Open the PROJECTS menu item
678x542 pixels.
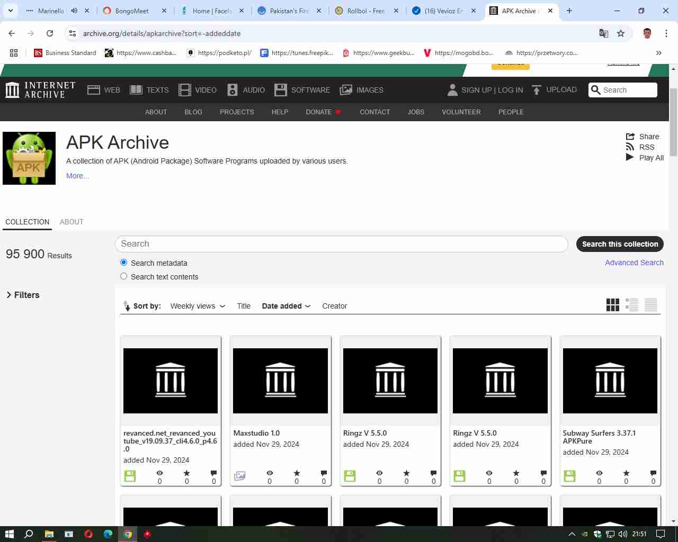237,112
